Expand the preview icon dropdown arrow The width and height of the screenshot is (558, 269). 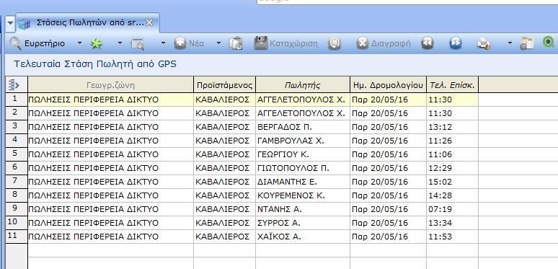164,43
